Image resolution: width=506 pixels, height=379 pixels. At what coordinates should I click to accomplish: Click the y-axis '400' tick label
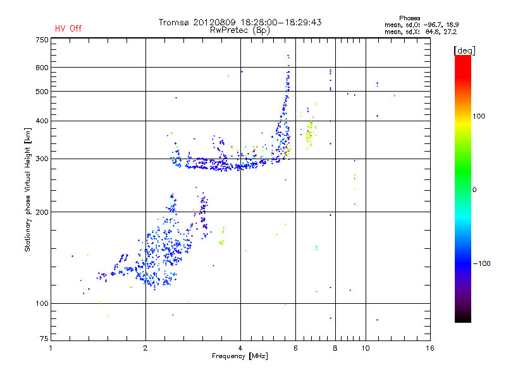pyautogui.click(x=42, y=121)
